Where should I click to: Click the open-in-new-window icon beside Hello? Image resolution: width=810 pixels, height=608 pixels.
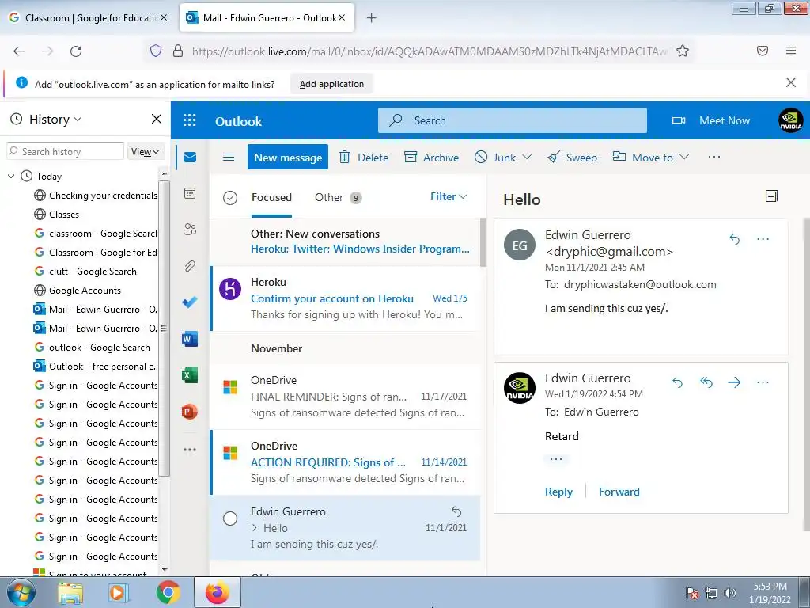coord(771,196)
